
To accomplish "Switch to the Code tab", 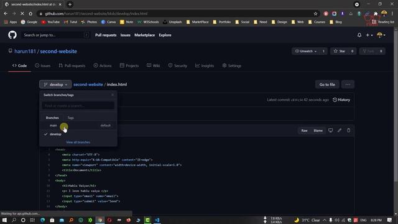I will point(19,65).
